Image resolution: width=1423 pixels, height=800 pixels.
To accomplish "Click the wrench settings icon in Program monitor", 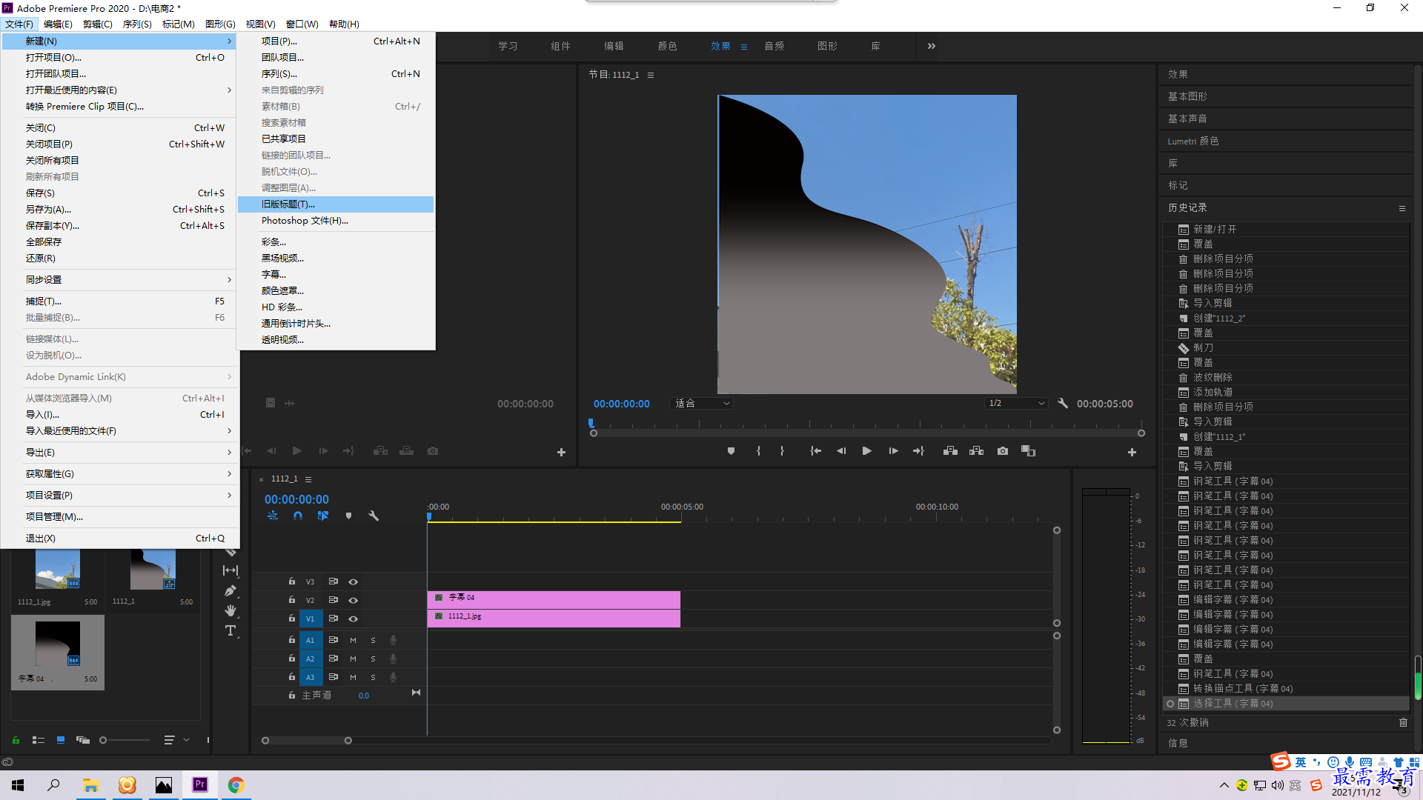I will point(1063,404).
